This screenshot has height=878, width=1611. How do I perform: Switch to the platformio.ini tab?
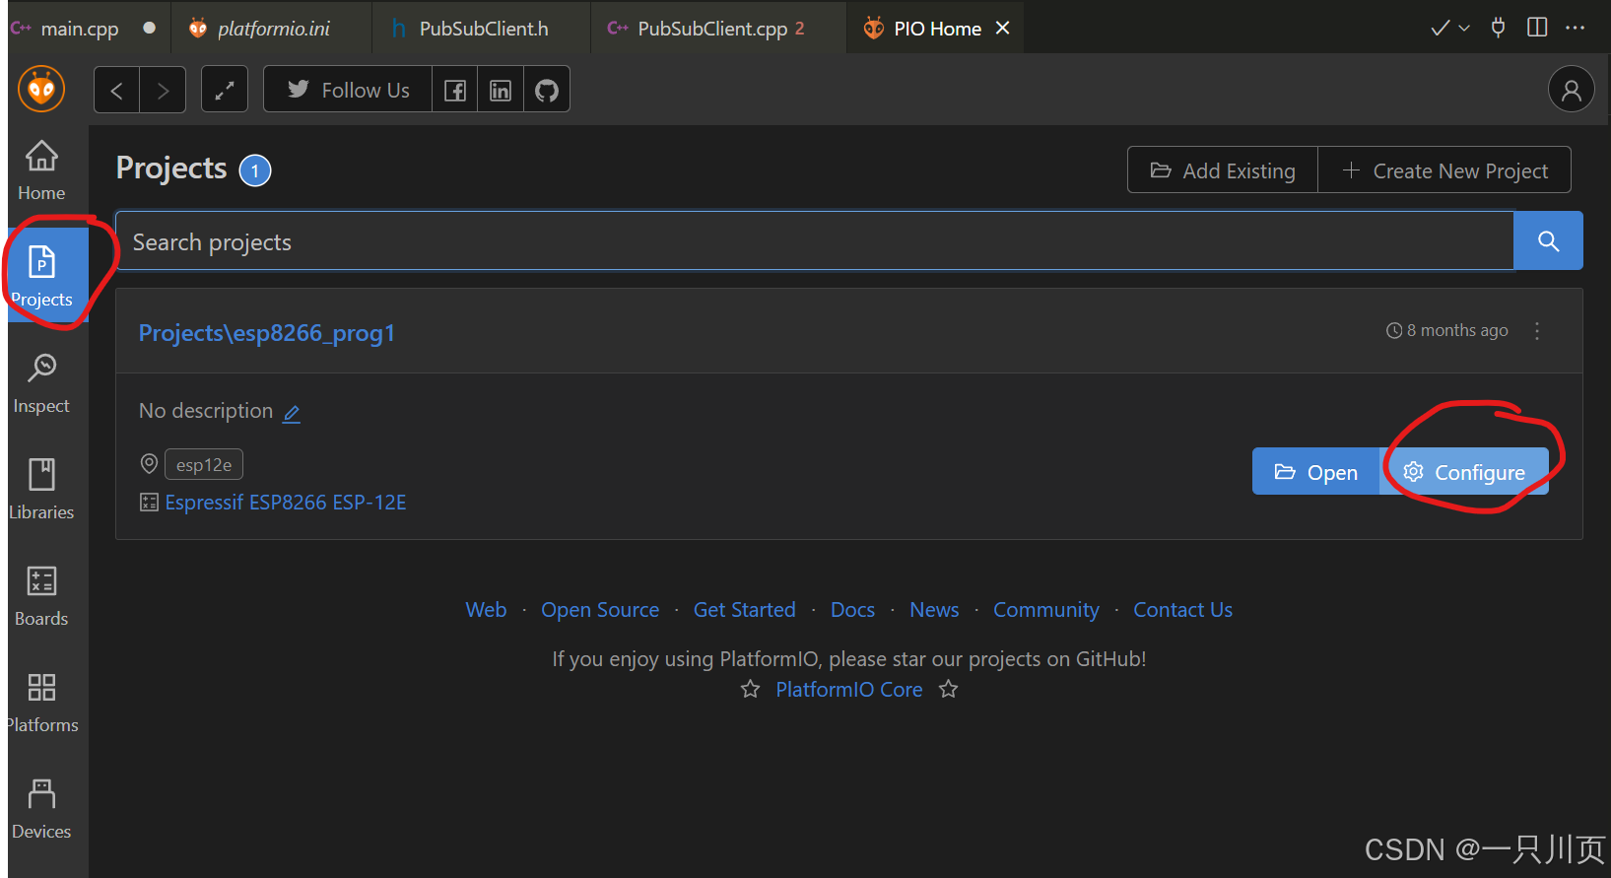click(273, 29)
